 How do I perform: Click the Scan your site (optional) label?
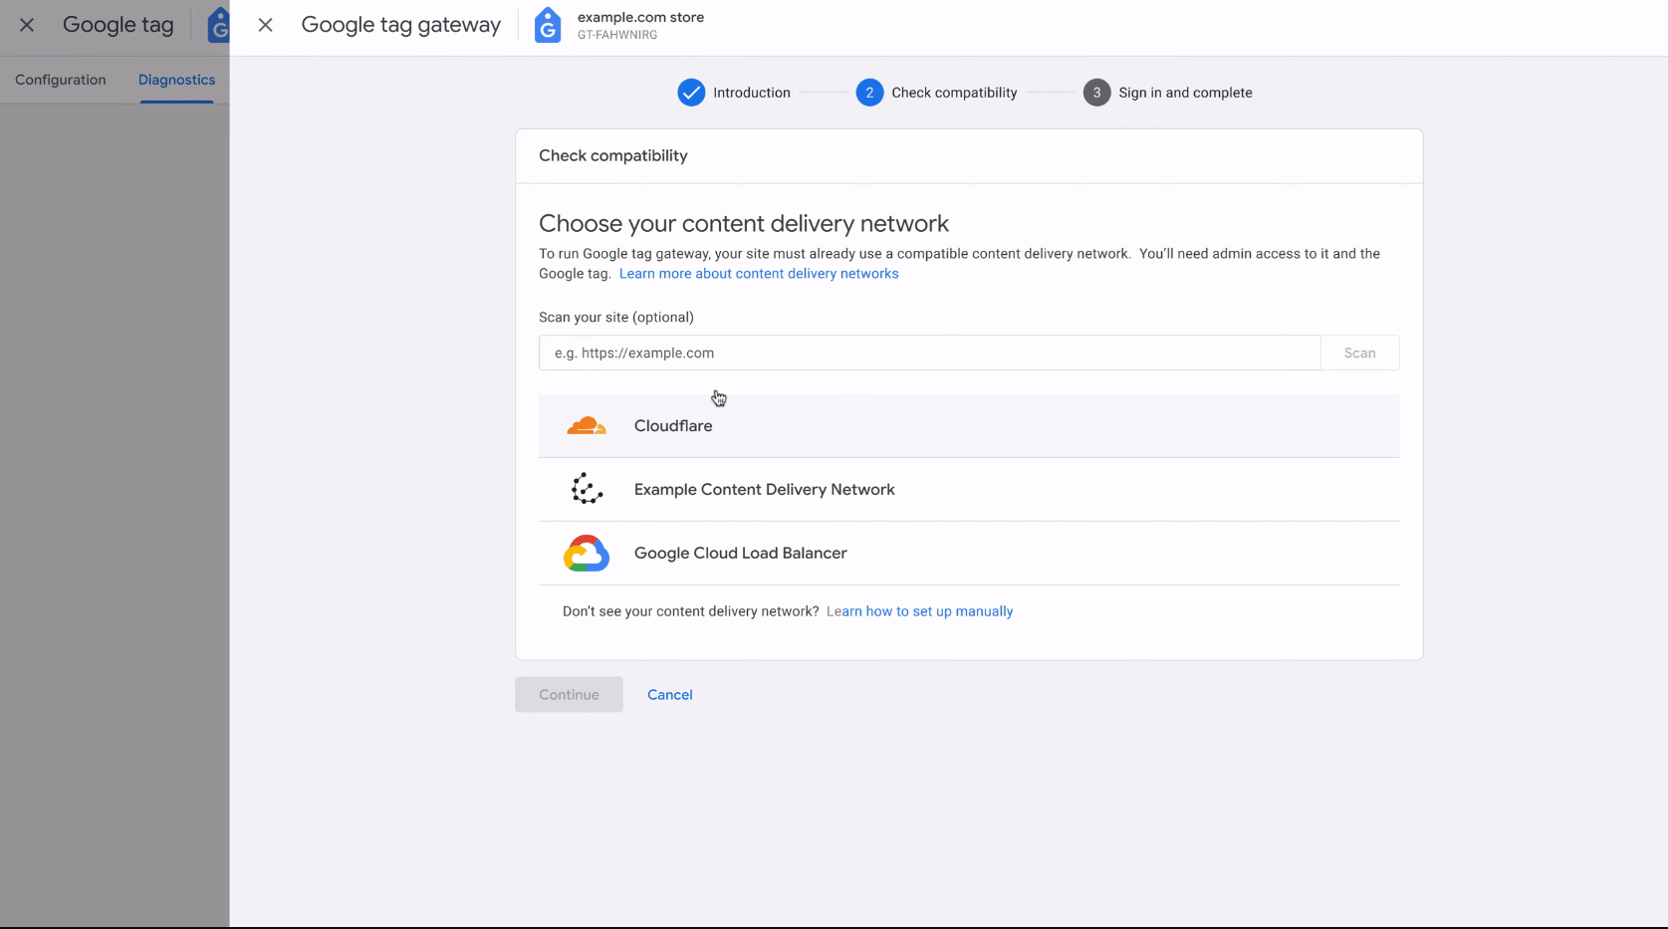point(616,317)
